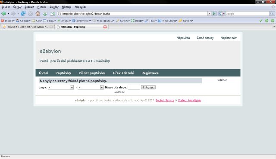This screenshot has width=276, height=159.
Task: Go to the Úvod page
Action: 44,73
